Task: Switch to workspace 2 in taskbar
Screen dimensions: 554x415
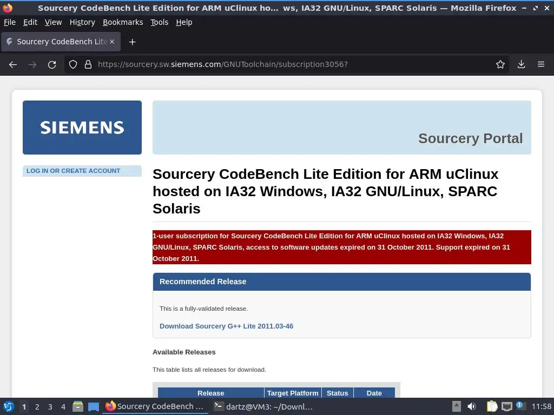Action: coord(37,407)
